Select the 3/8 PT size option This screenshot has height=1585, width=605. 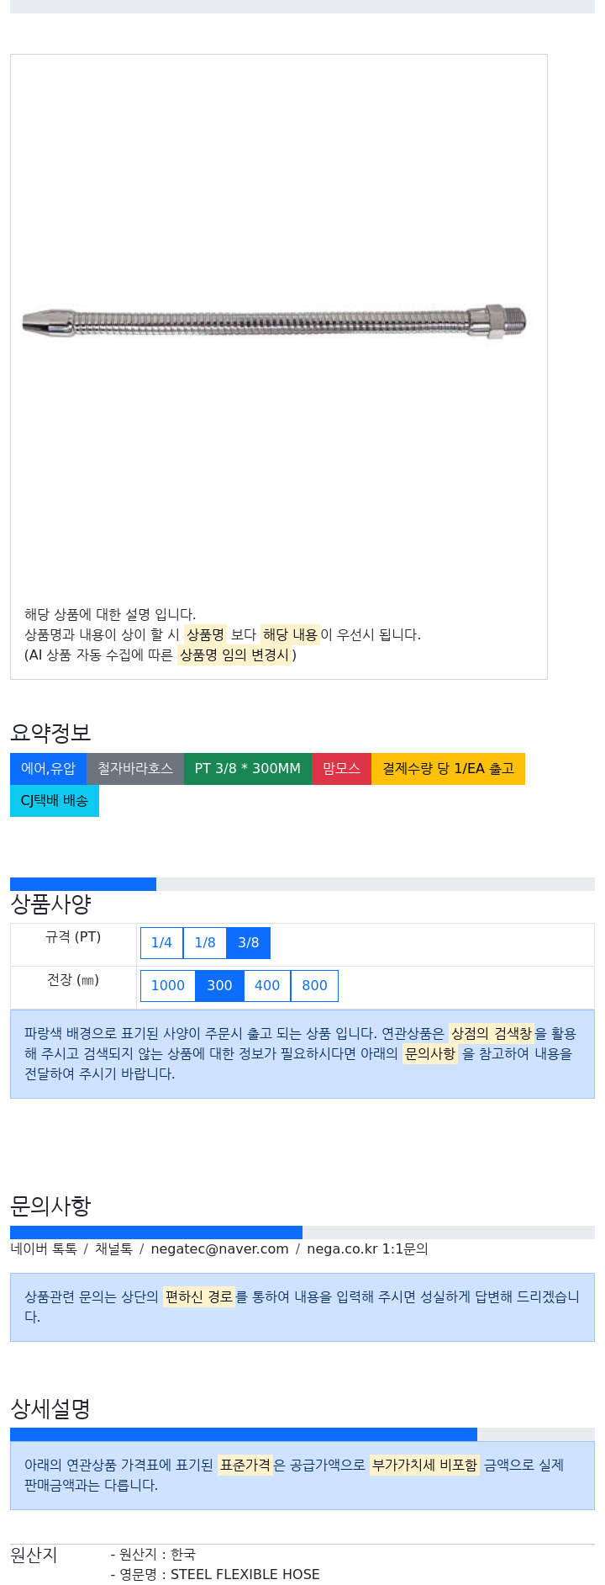pos(249,942)
